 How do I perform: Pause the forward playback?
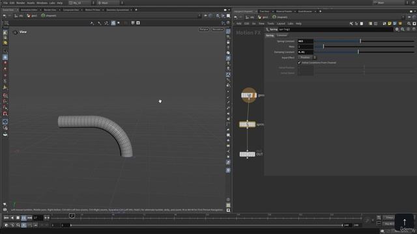[23, 218]
